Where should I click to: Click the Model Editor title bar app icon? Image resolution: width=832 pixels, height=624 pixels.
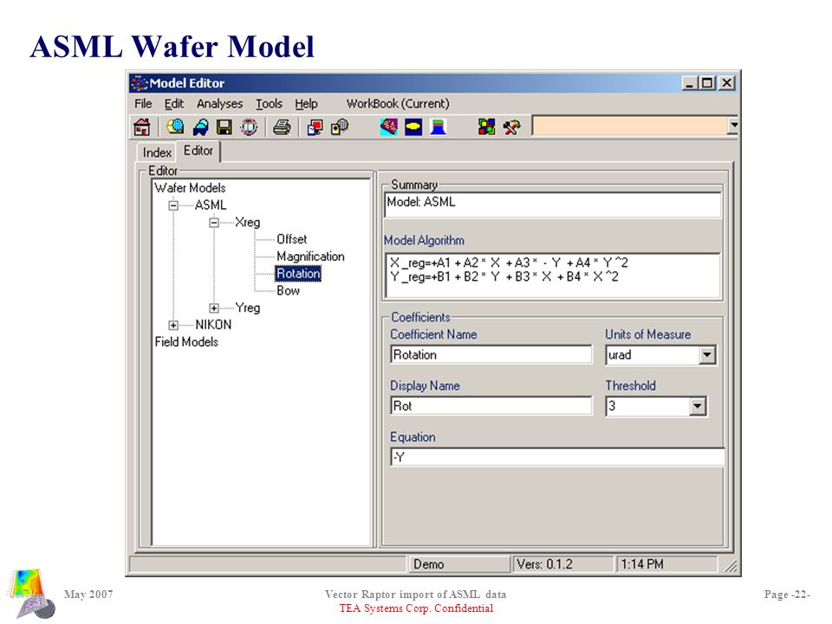[x=140, y=83]
